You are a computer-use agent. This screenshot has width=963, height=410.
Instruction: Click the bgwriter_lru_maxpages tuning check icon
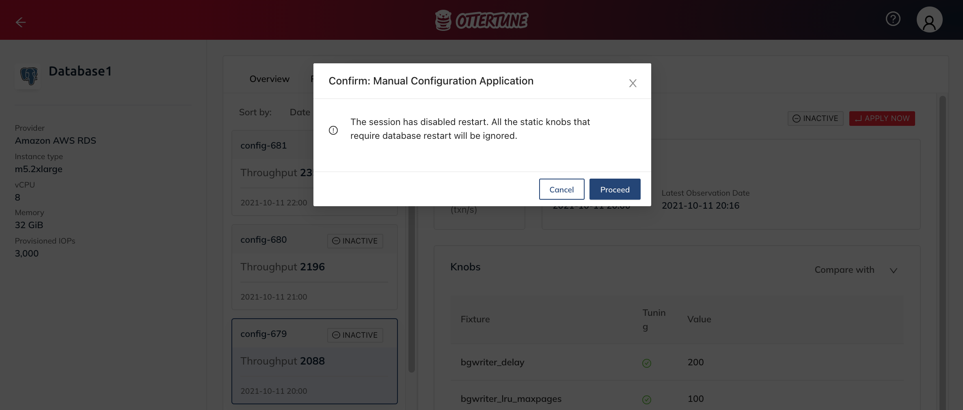(647, 400)
